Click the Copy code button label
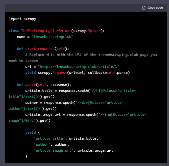Screen dimensions: 169x166 pos(155,8)
